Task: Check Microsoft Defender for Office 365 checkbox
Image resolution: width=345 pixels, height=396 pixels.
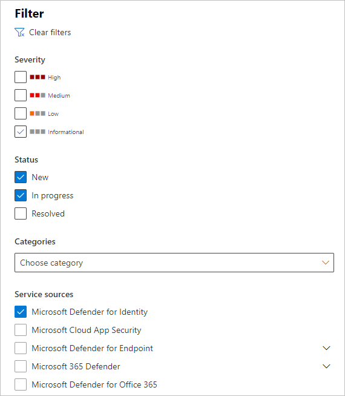Action: 21,384
